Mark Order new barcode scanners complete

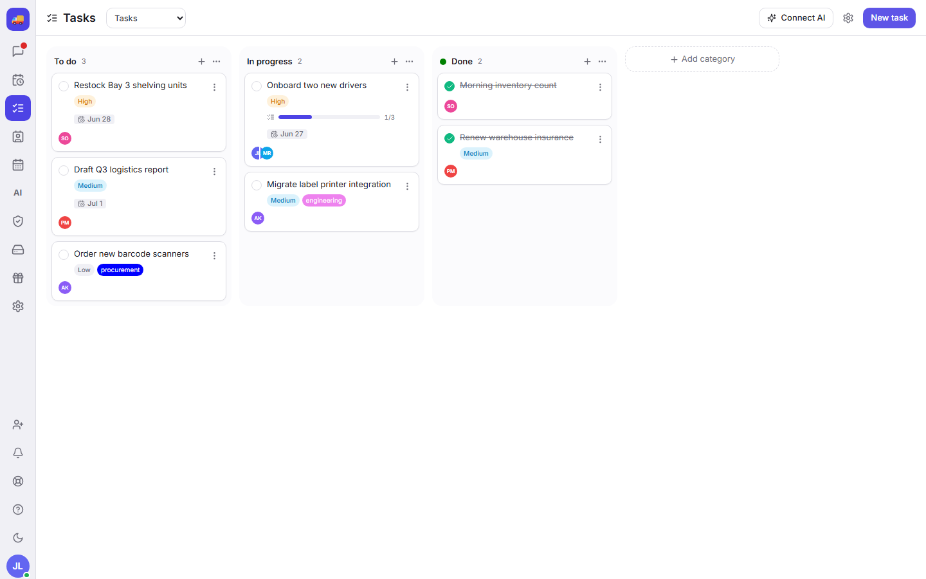point(64,255)
